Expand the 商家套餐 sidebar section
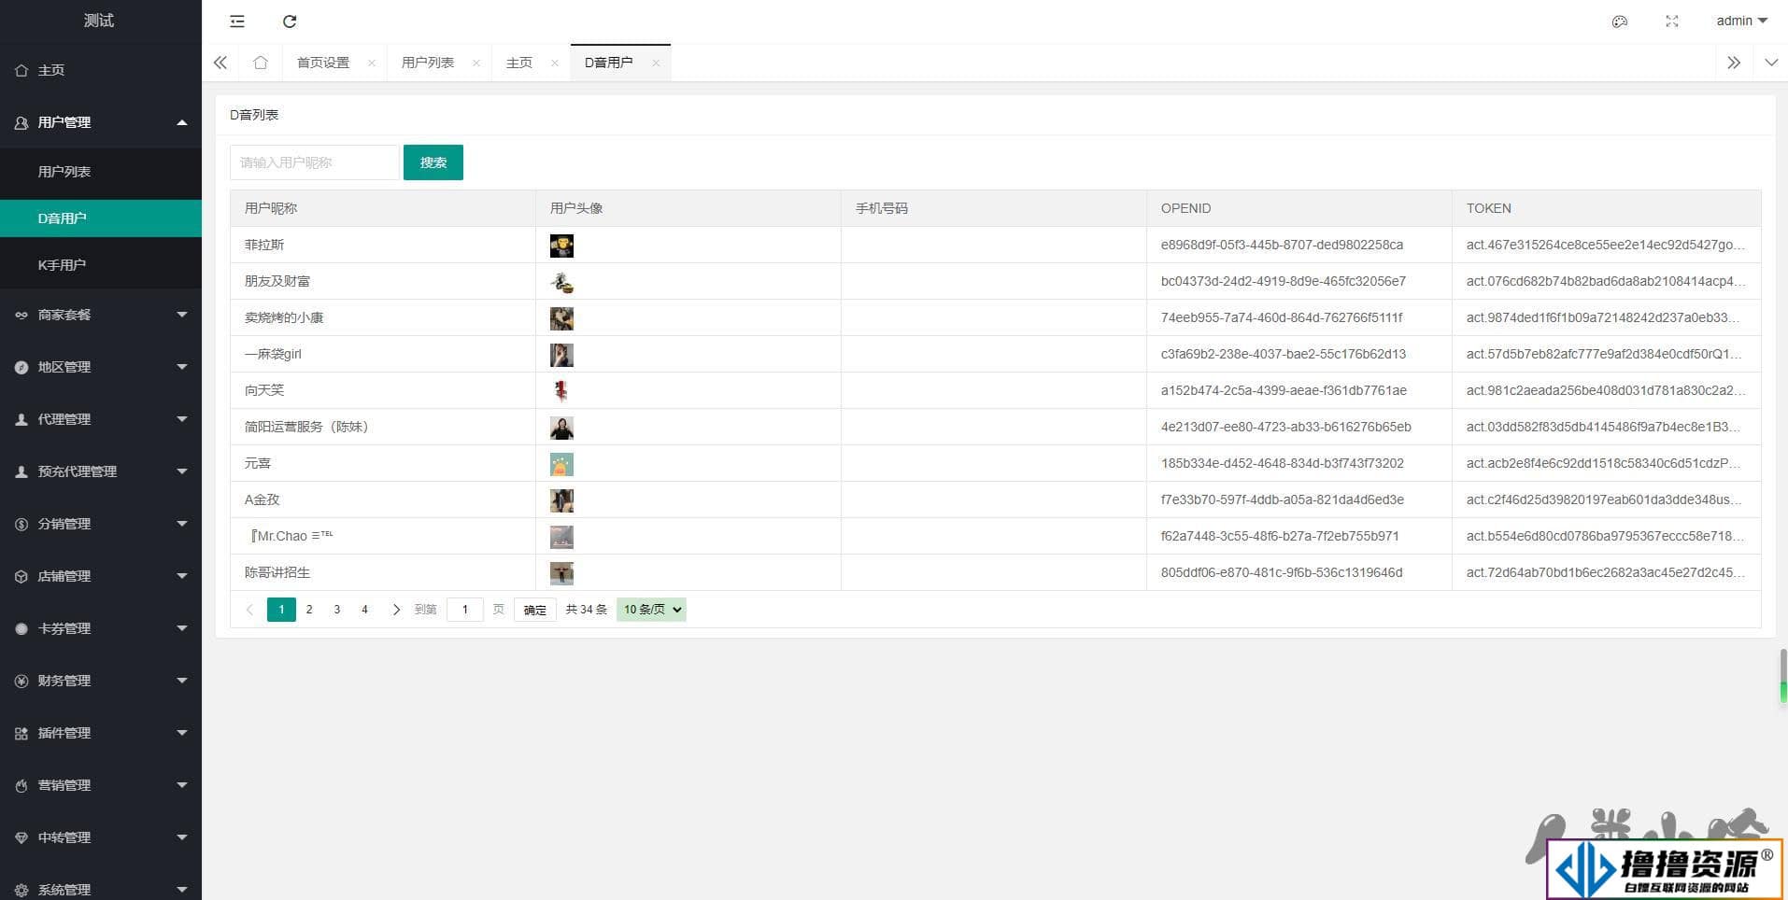Screen dimensions: 1788x900 [101, 315]
